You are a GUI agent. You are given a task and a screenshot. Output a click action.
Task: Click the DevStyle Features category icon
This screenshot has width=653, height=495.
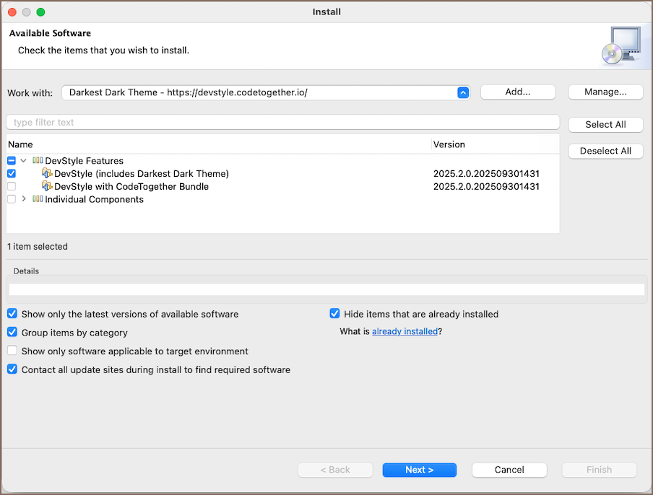(x=38, y=161)
